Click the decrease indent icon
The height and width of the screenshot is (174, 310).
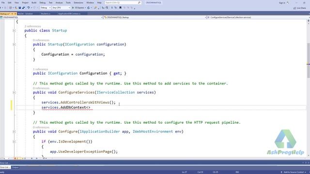pyautogui.click(x=103, y=8)
